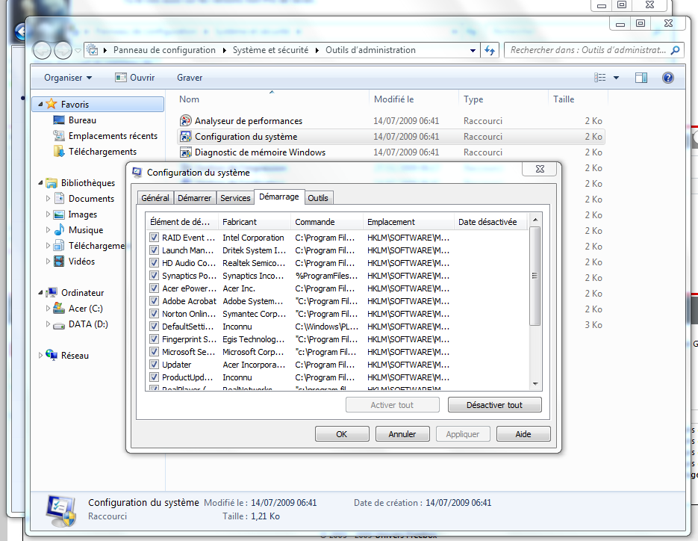Viewport: 698px width, 541px height.
Task: Click Ouvrir in the Explorer toolbar
Action: [x=135, y=78]
